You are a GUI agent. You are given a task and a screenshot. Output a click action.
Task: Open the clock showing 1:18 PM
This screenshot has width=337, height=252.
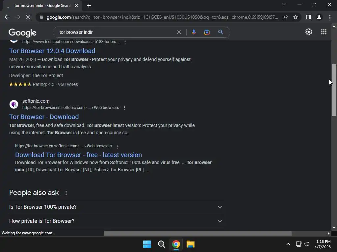(323, 244)
